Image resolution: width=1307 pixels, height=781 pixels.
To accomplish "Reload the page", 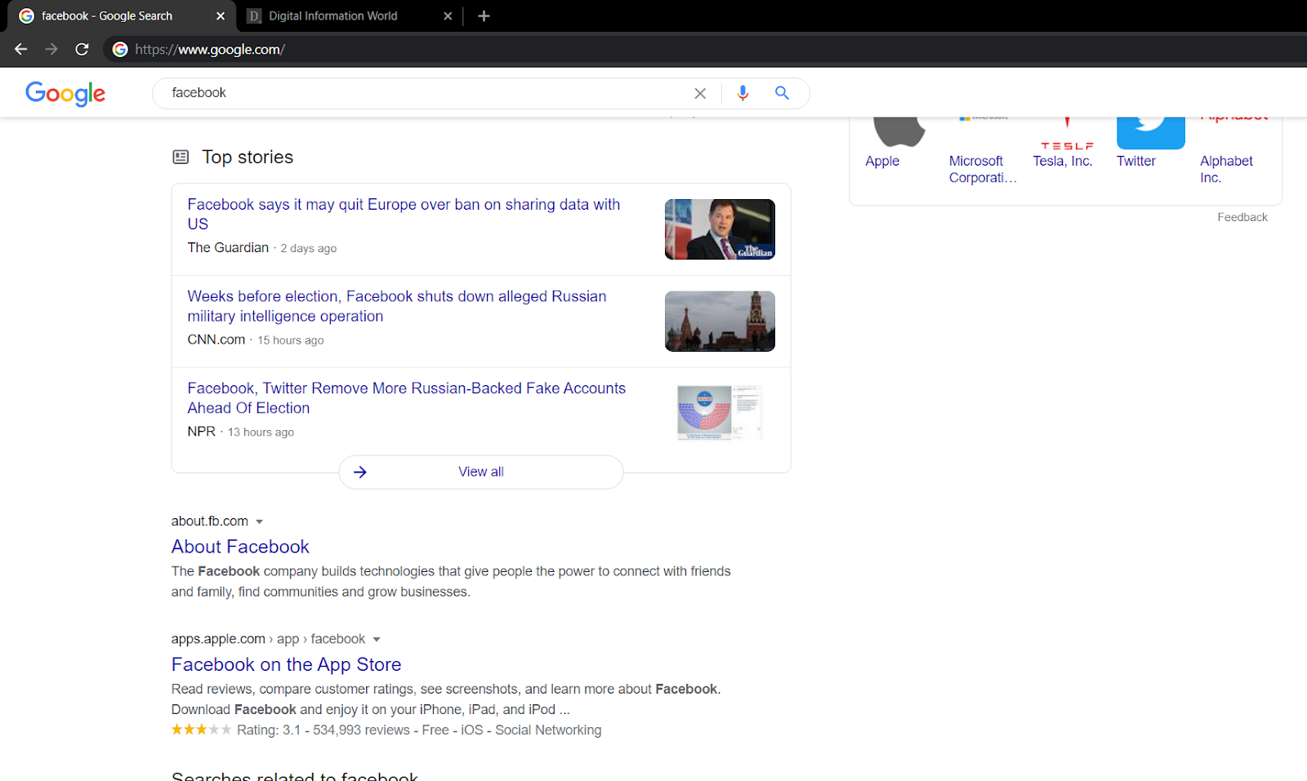I will coord(82,50).
